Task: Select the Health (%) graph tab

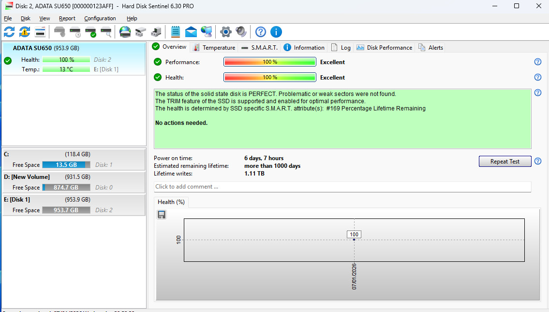Action: (x=171, y=202)
